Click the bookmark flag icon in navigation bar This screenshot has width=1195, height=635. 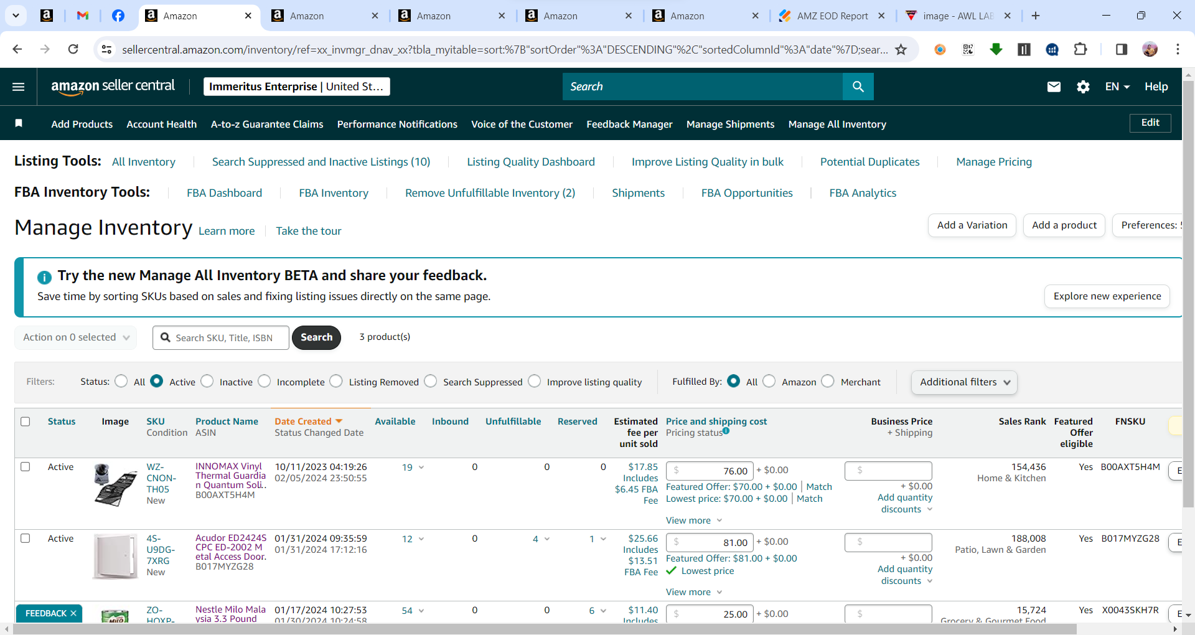click(19, 123)
